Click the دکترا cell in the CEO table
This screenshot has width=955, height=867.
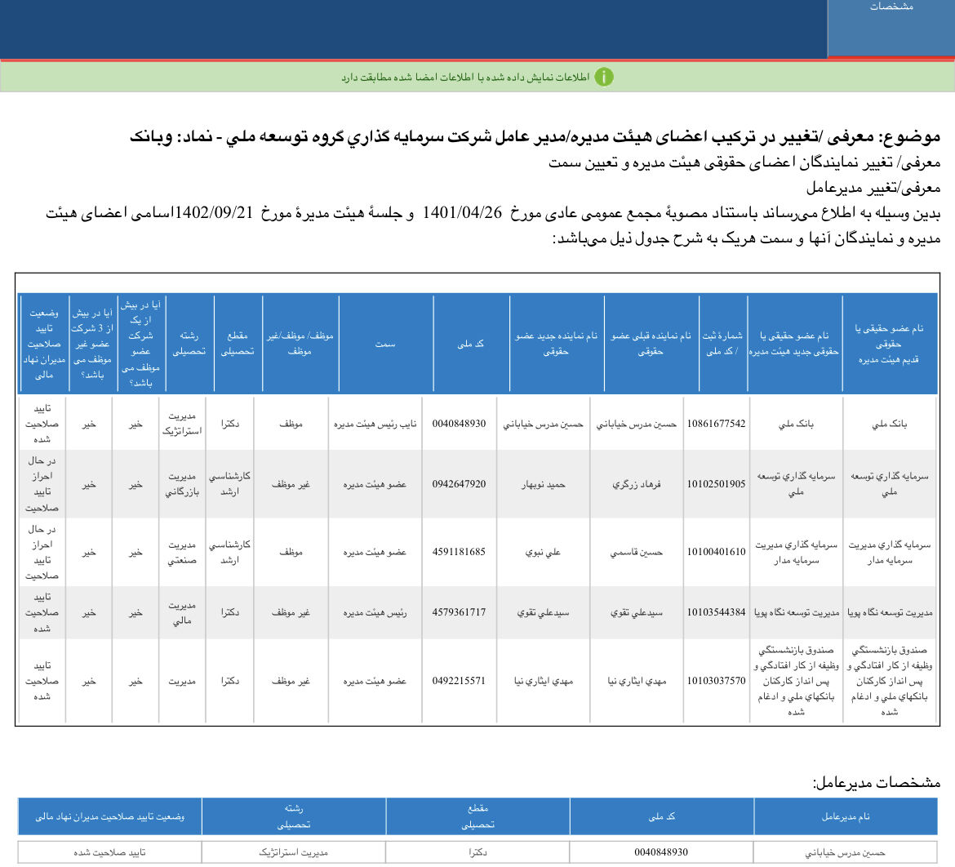(477, 851)
